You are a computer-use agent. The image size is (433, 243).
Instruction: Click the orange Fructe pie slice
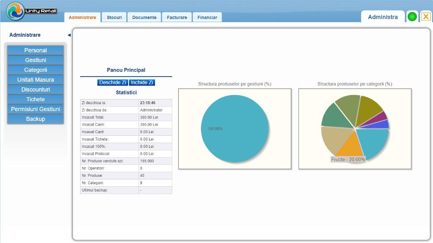(x=349, y=146)
